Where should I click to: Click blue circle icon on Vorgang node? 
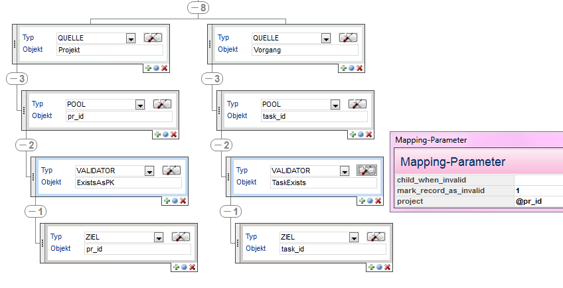pos(351,68)
